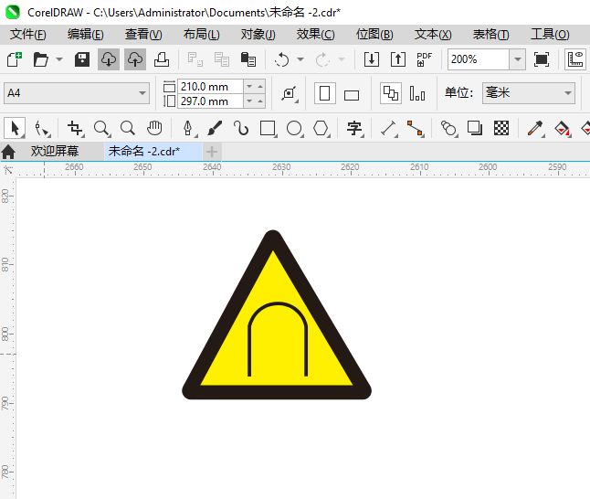Screen dimensions: 590x499
Task: Click the page width field 210.0 mm
Action: coord(210,87)
